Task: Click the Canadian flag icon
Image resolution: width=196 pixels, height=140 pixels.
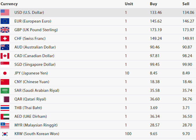Action: pyautogui.click(x=5, y=56)
